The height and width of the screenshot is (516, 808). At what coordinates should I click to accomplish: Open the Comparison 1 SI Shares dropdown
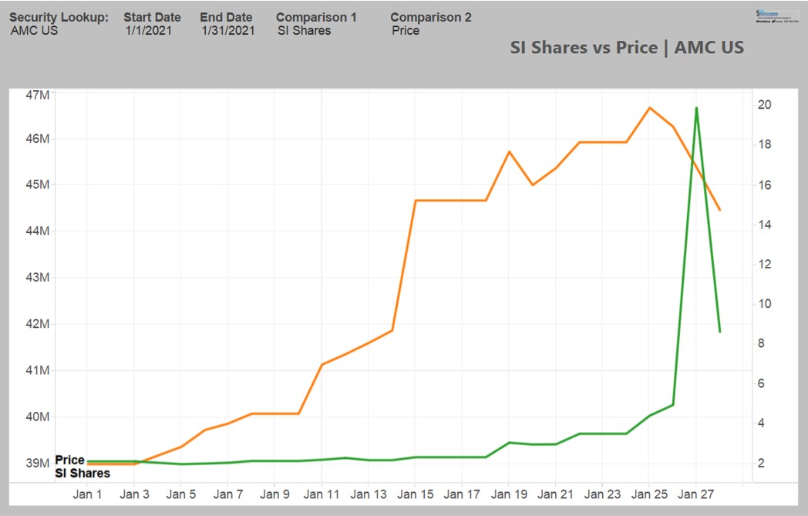point(304,30)
